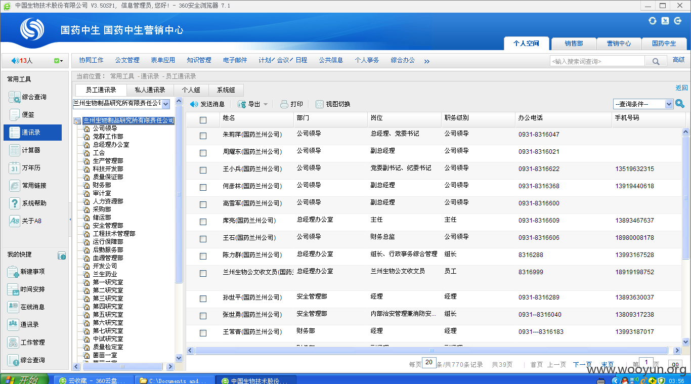Collapse the root tree node 兰州生物制品研究所有限责任公司

pyautogui.click(x=77, y=121)
